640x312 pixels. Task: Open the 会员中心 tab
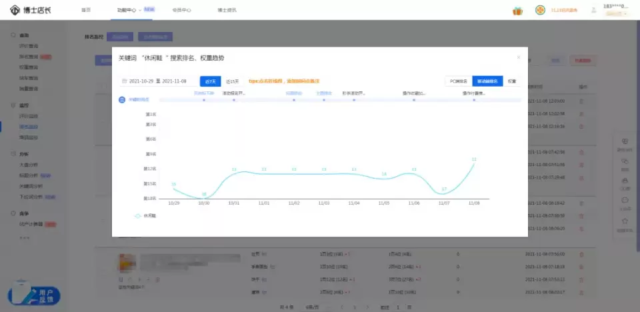(x=181, y=10)
